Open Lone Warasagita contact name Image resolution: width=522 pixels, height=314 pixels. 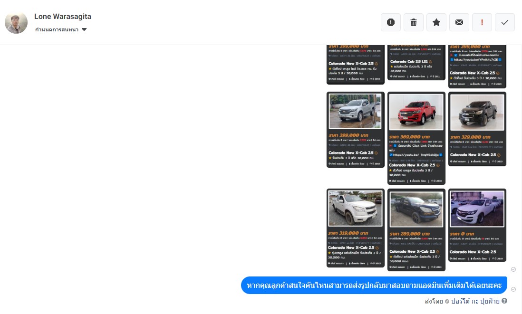pyautogui.click(x=63, y=16)
